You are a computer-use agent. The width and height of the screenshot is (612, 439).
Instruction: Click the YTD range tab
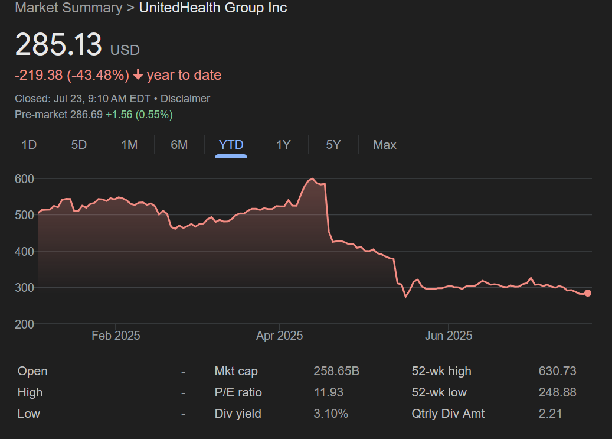tap(231, 145)
